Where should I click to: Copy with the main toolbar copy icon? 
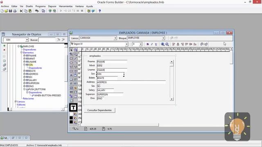coord(26,11)
